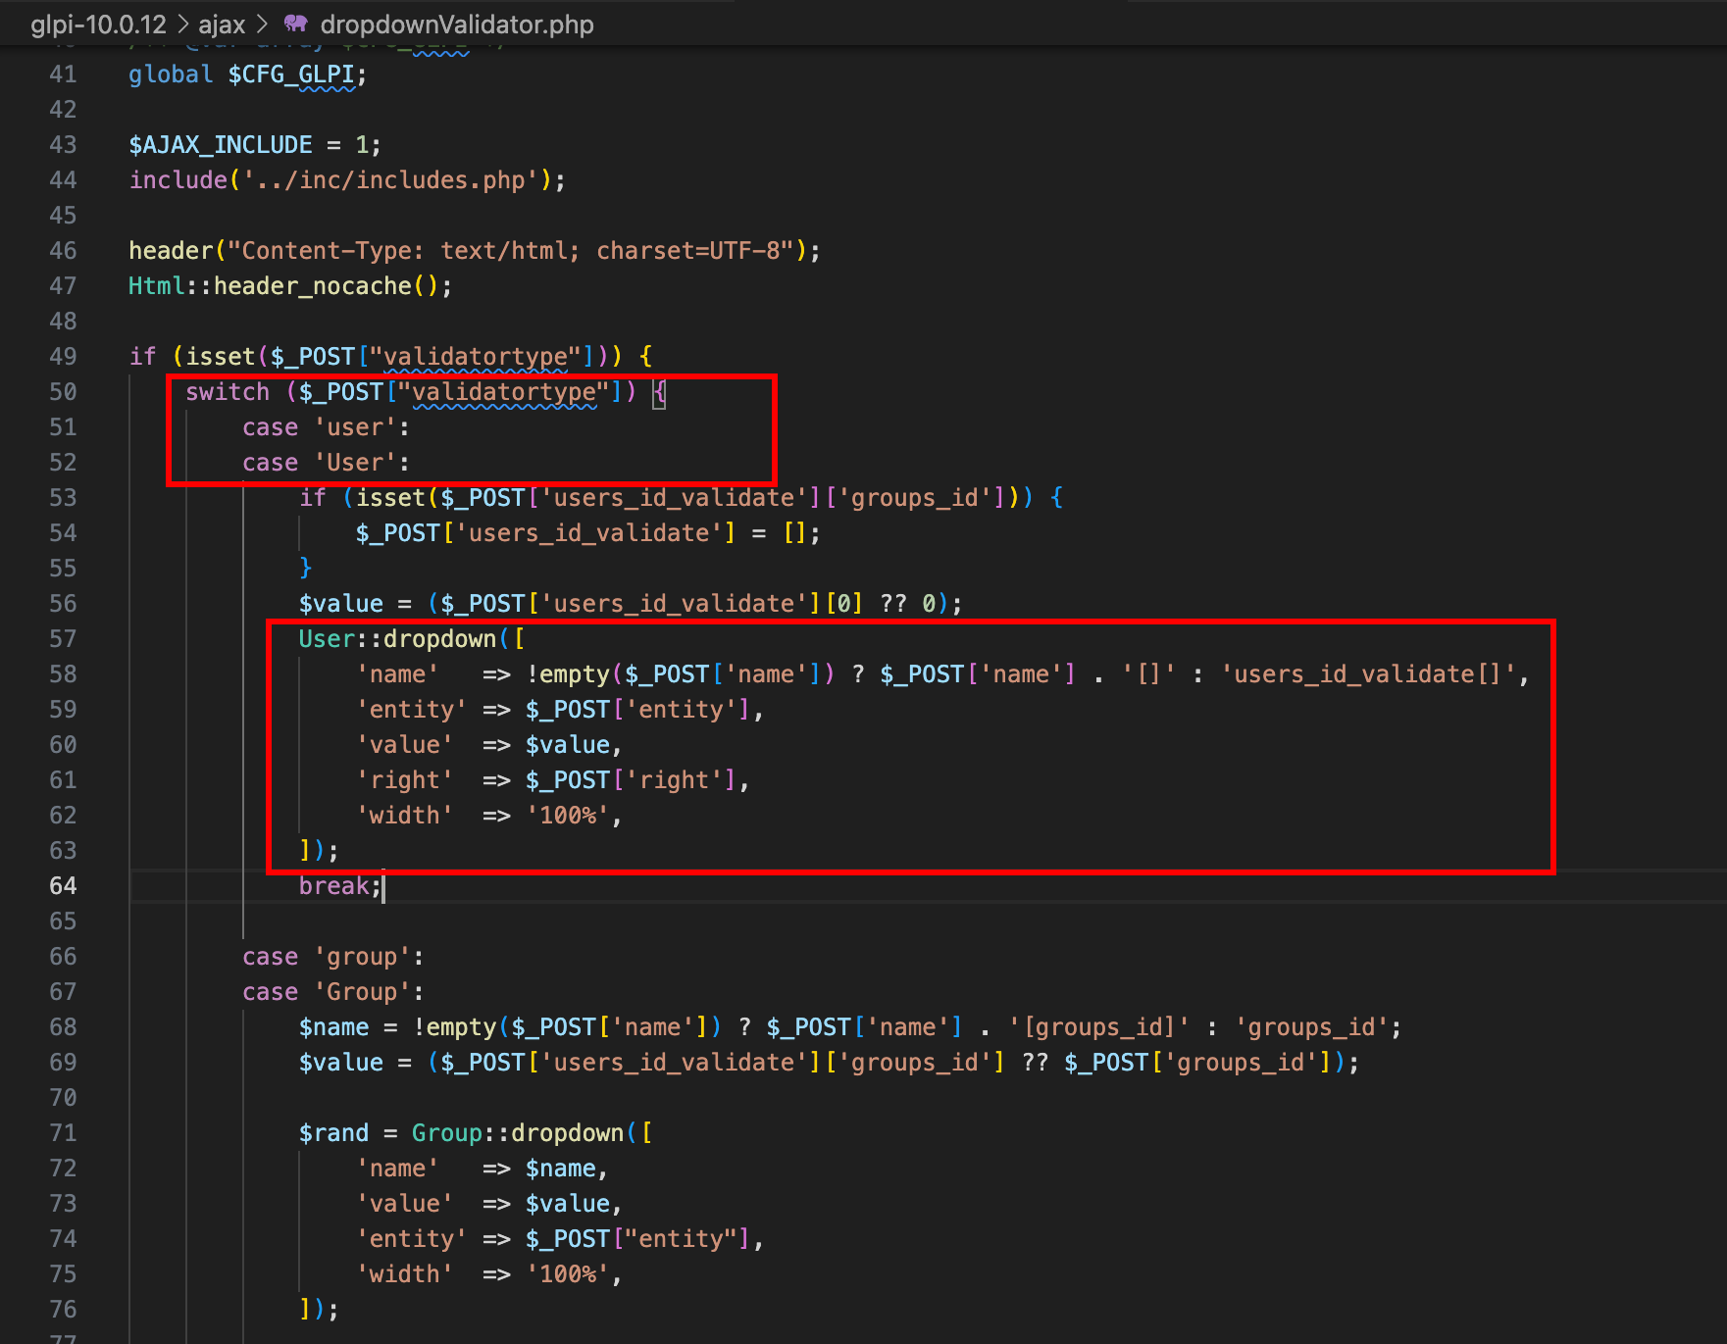Click line number 71 in gutter
This screenshot has width=1727, height=1344.
click(x=63, y=1133)
